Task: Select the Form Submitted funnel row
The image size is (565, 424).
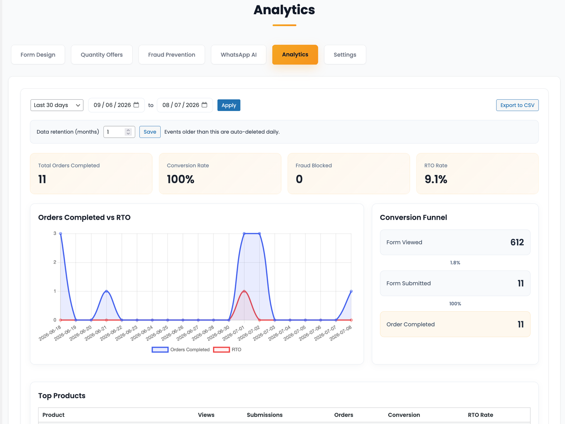Action: pyautogui.click(x=455, y=283)
